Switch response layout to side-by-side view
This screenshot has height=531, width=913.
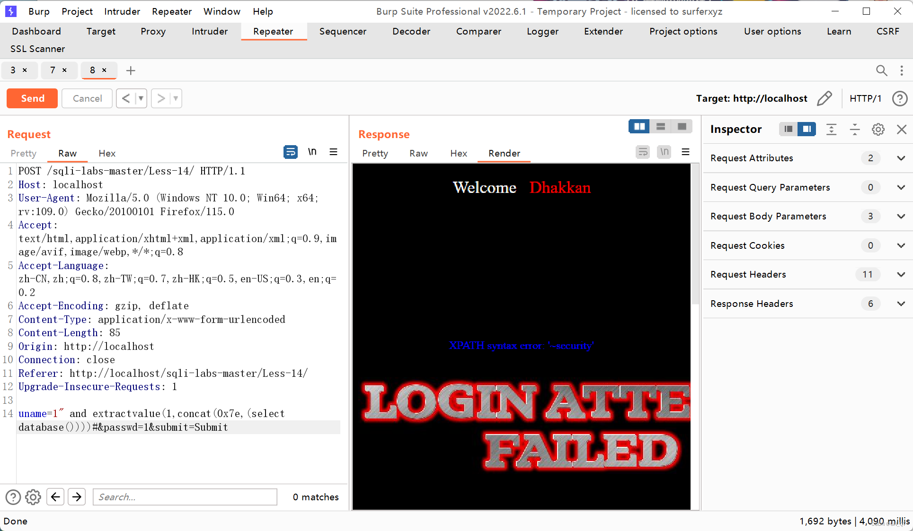click(x=639, y=126)
